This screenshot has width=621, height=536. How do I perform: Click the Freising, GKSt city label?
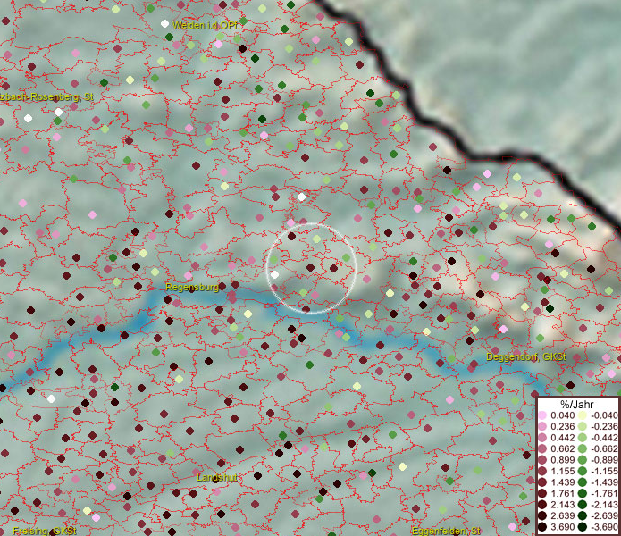pos(45,531)
